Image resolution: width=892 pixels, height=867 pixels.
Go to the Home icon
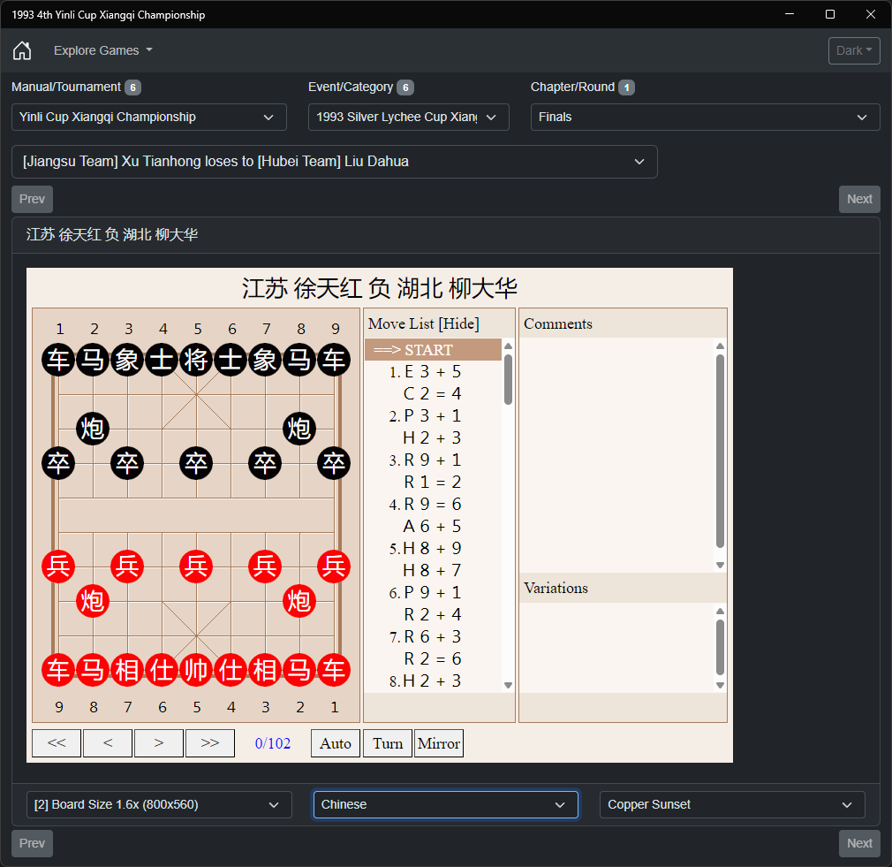point(22,50)
